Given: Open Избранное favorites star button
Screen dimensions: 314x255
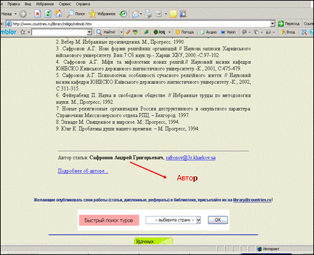Looking at the screenshot, I should [x=102, y=14].
